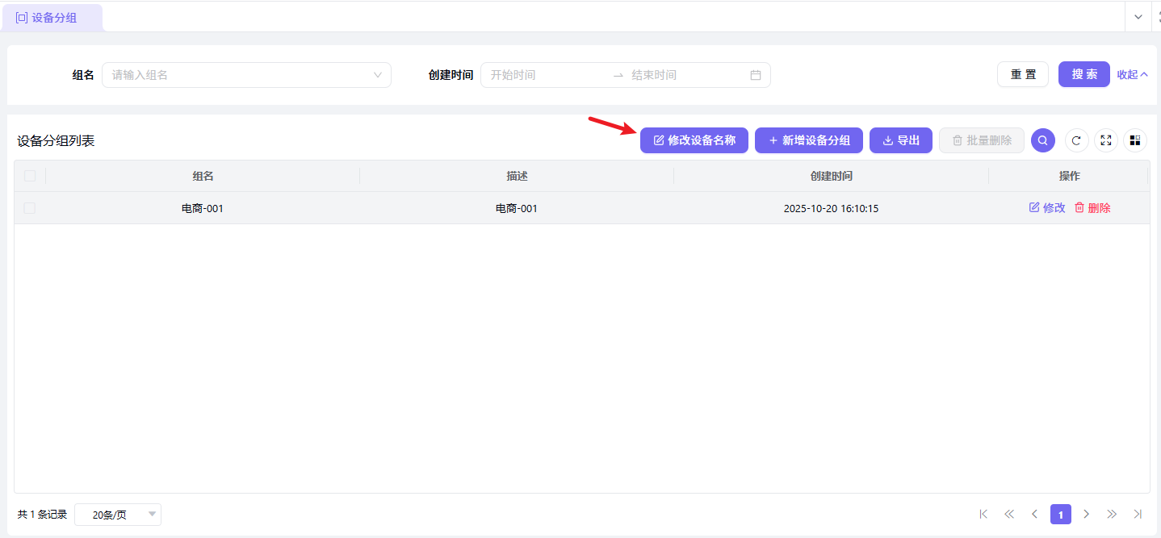
Task: Open the 组名 dropdown field
Action: [246, 75]
